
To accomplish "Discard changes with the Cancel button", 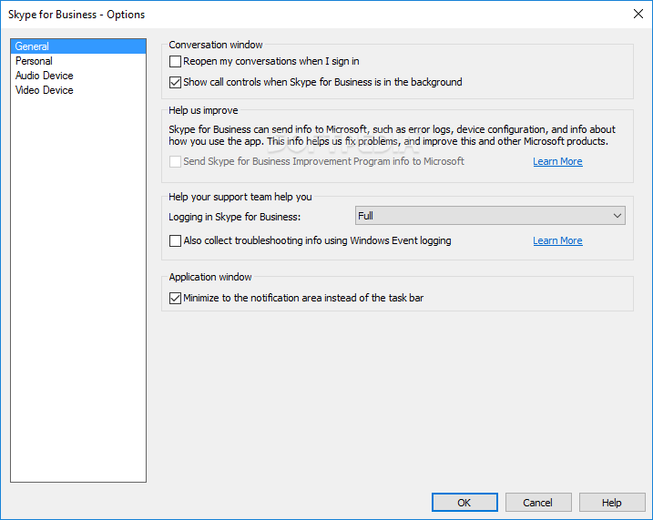I will 538,503.
